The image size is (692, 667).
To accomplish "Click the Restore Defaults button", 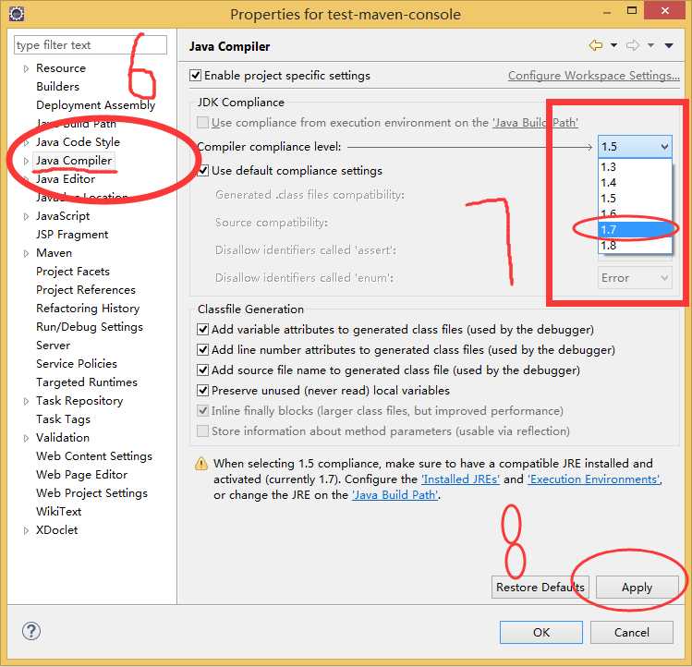I will [x=540, y=588].
